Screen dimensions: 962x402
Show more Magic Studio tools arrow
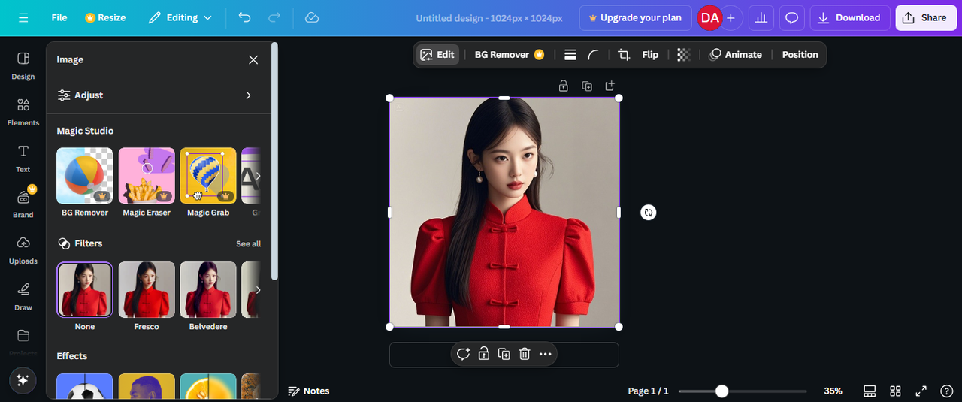(x=258, y=176)
